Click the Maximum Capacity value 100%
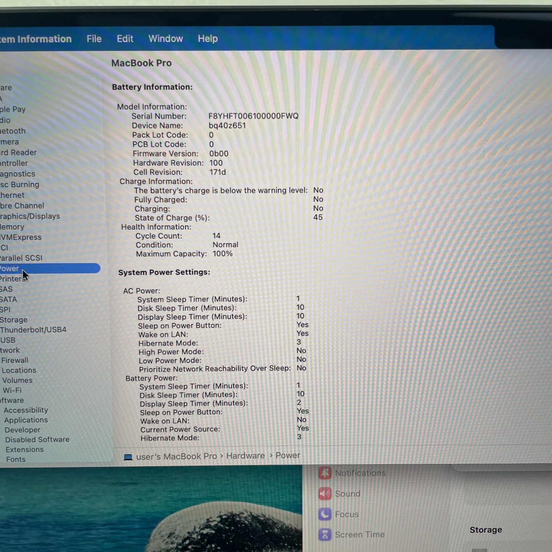Screen dimensions: 552x552 point(222,254)
